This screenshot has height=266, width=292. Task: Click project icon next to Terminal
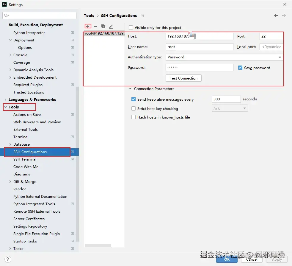[x=73, y=137]
